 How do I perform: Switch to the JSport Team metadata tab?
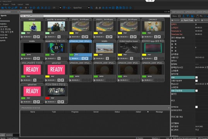(187, 20)
